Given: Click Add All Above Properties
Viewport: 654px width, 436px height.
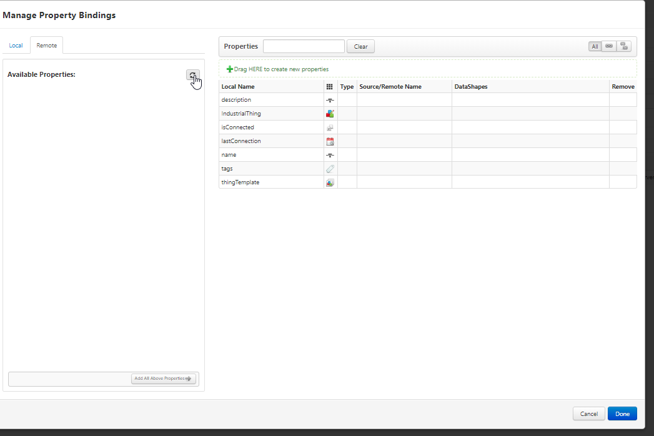Looking at the screenshot, I should click(164, 378).
